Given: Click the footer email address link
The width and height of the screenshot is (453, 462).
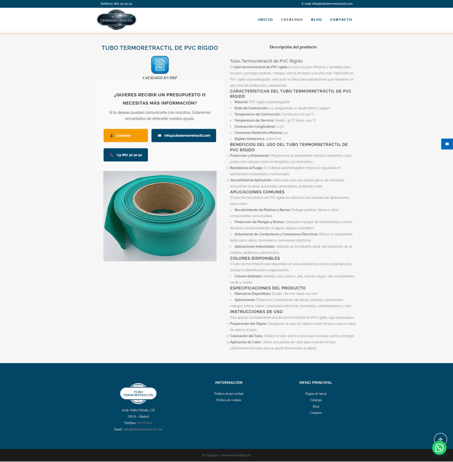Looking at the screenshot, I should pos(143,429).
